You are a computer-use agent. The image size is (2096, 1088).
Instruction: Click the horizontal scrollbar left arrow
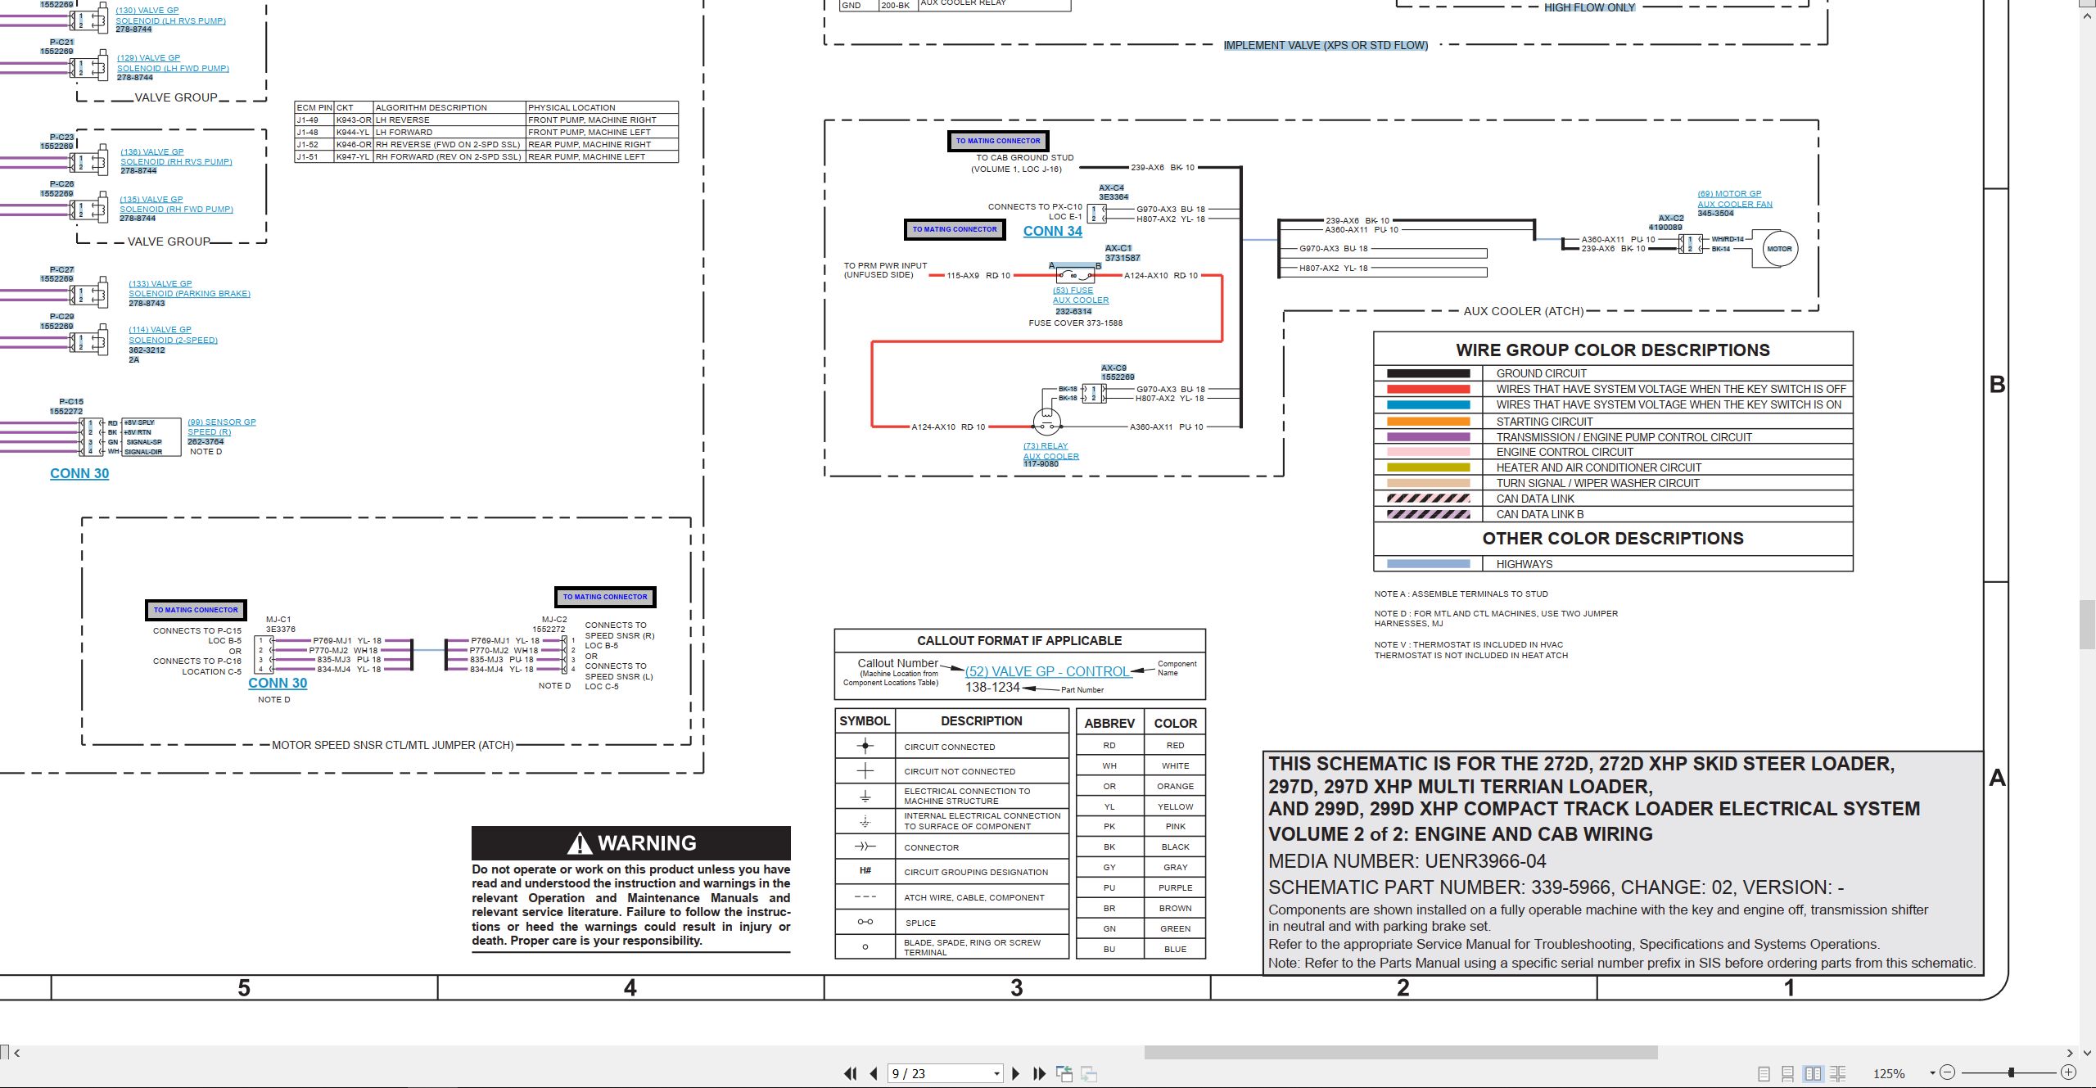[x=16, y=1053]
